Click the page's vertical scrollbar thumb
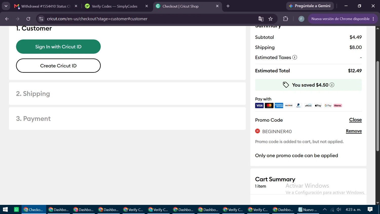The width and height of the screenshot is (380, 214). [378, 106]
